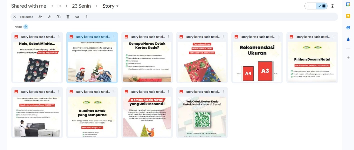Open the view details info icon
Viewport: 354px width, 150px height.
click(332, 6)
